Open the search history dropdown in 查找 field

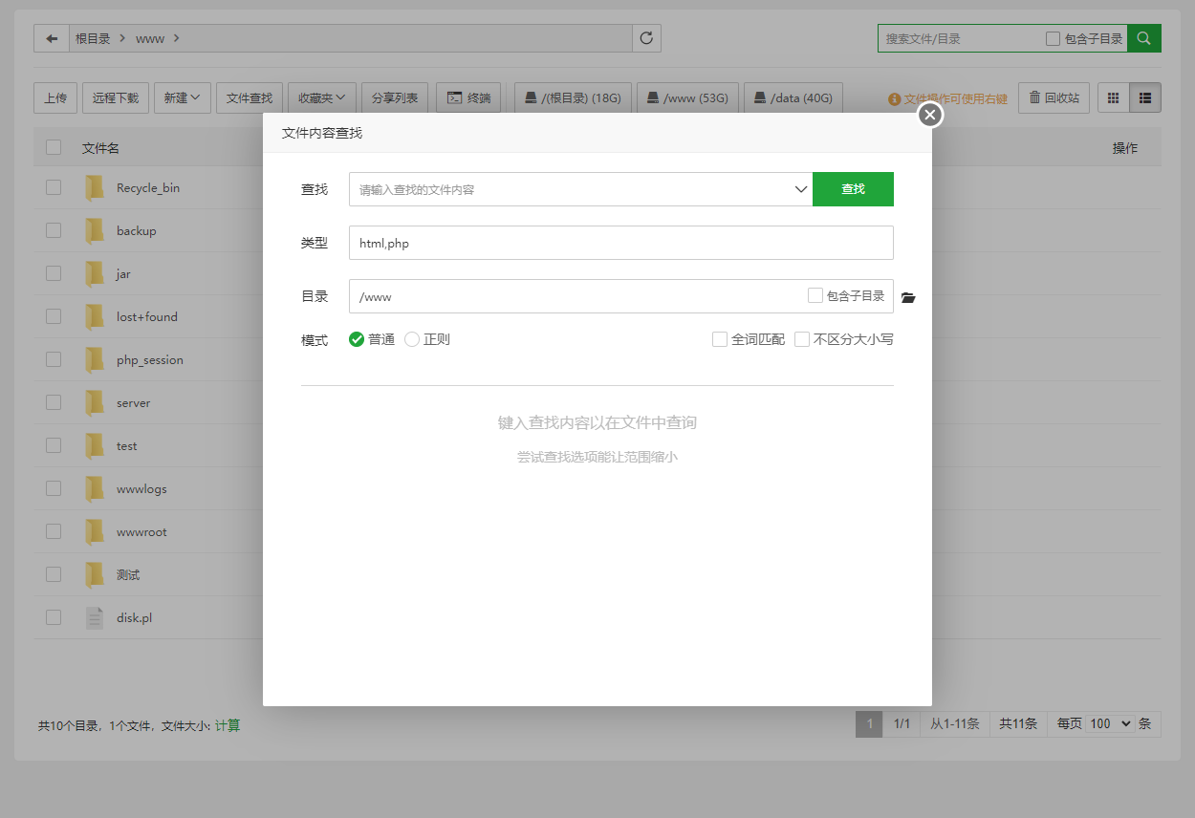(801, 188)
